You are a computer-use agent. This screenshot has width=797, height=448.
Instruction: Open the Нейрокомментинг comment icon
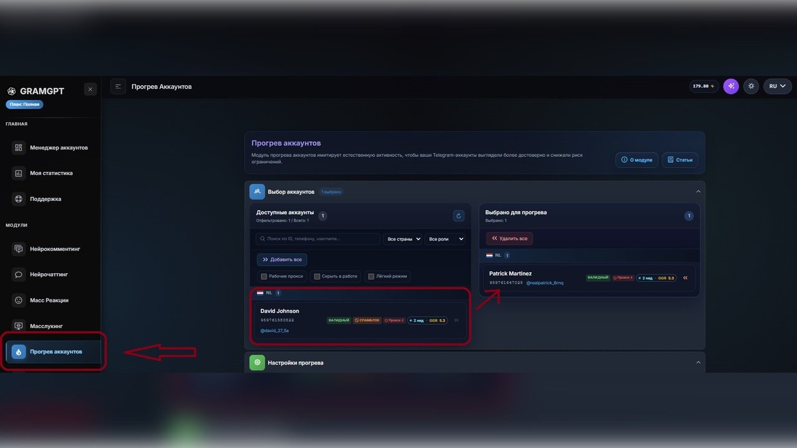coord(19,249)
